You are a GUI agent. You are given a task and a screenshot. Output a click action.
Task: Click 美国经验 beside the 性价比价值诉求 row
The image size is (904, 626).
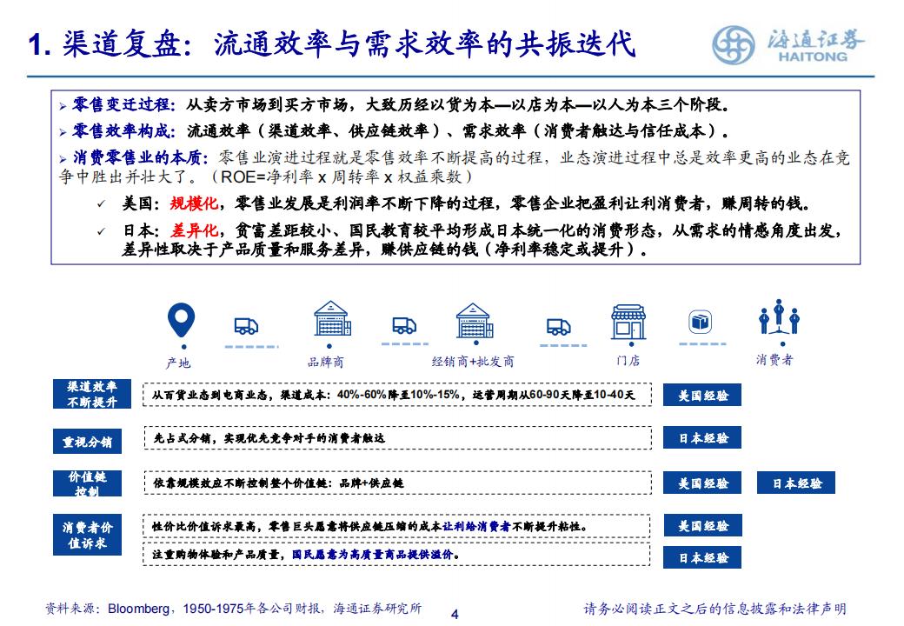702,526
